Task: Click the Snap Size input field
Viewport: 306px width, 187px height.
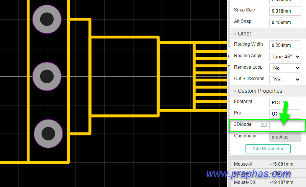Action: coord(285,11)
